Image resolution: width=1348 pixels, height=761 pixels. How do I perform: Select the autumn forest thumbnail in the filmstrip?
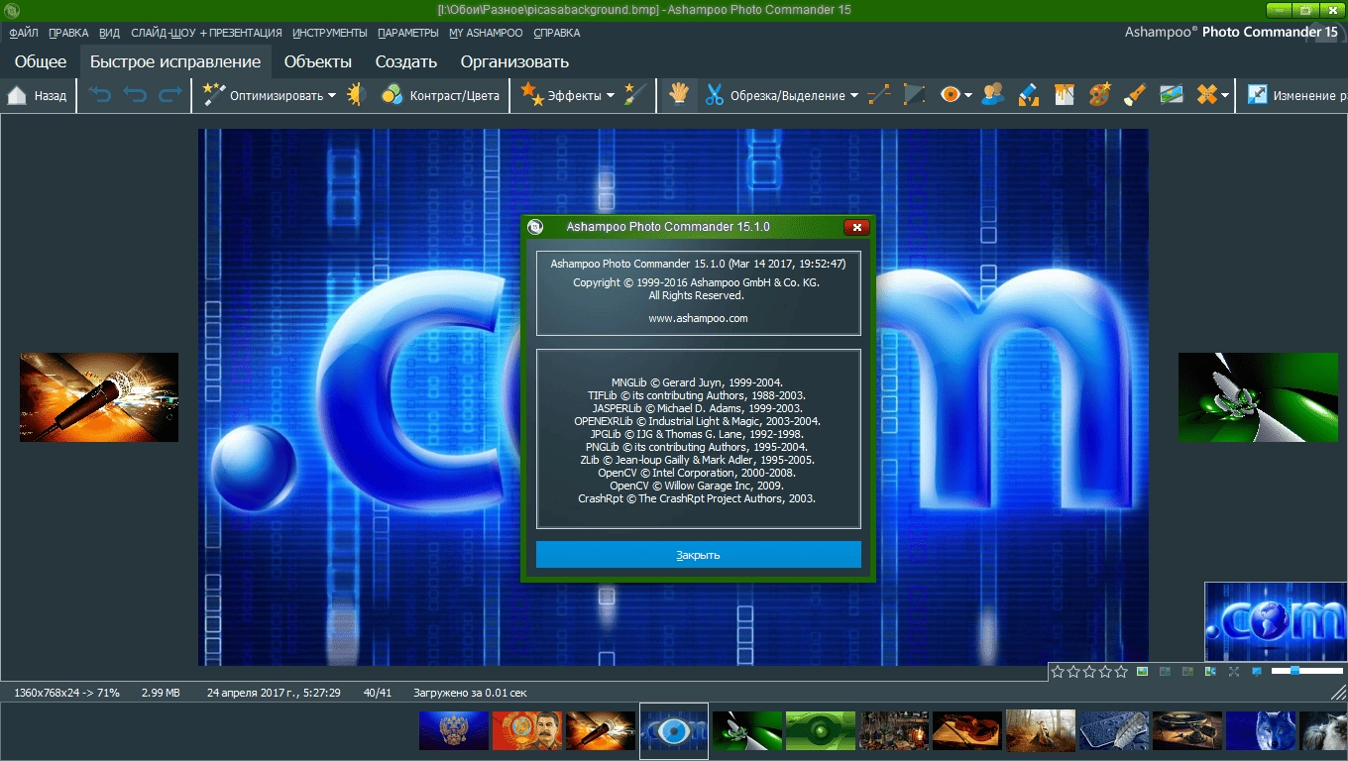click(1041, 731)
